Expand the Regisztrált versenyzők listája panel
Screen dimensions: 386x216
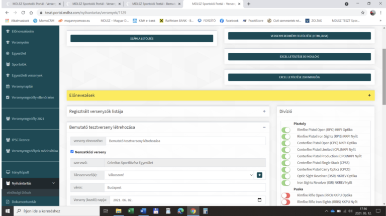(263, 111)
